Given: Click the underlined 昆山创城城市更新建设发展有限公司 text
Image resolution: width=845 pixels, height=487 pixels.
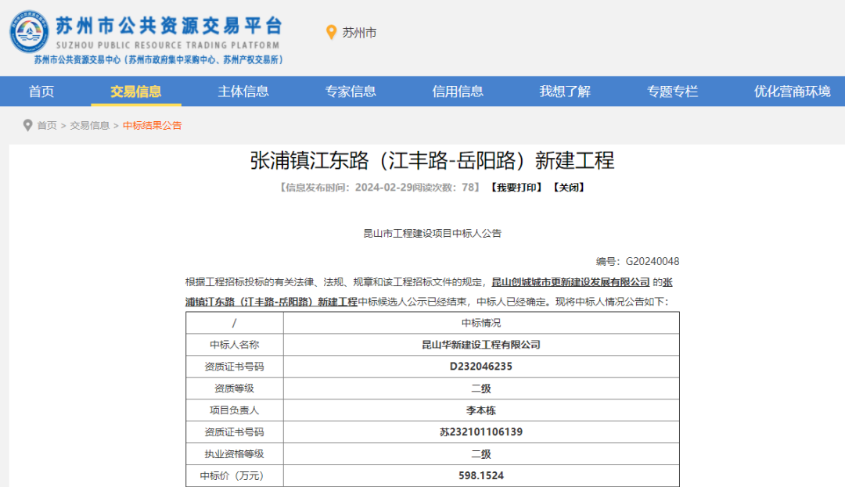Looking at the screenshot, I should (x=570, y=281).
